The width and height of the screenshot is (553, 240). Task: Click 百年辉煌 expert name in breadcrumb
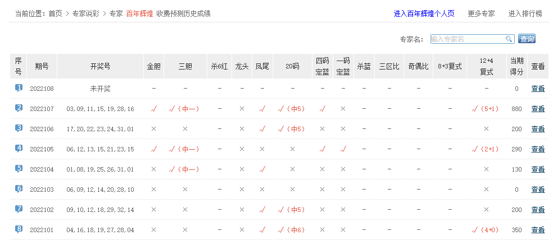[x=139, y=13]
